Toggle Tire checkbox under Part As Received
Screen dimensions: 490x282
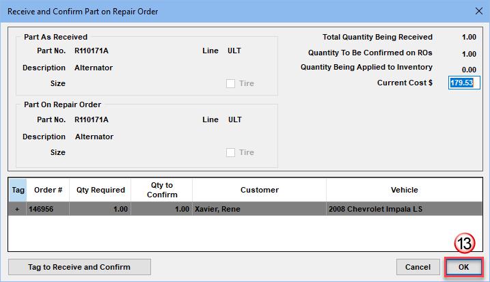point(230,83)
